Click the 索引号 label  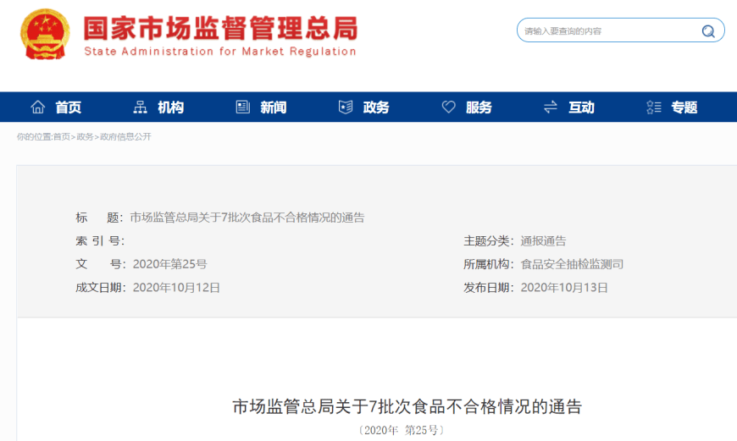pos(100,241)
